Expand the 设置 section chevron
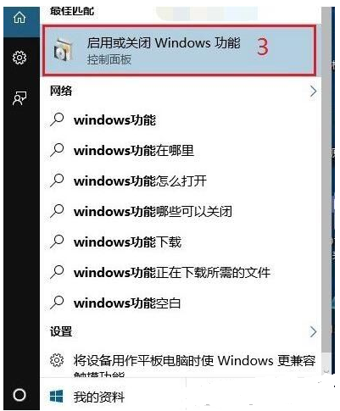The width and height of the screenshot is (340, 411). tap(313, 331)
